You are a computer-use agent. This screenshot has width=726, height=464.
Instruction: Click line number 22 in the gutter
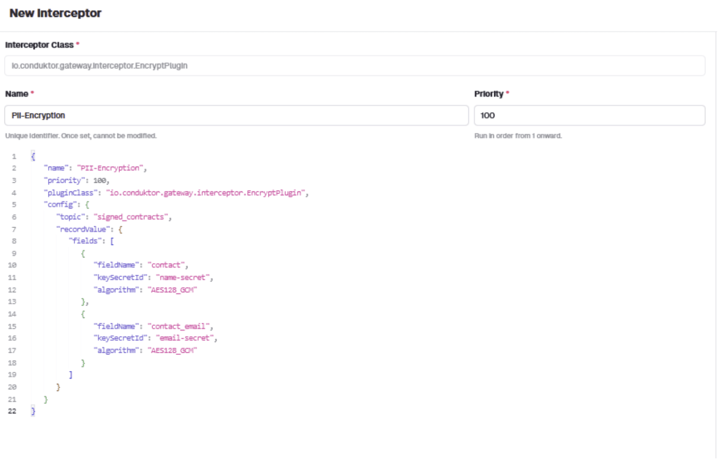12,411
